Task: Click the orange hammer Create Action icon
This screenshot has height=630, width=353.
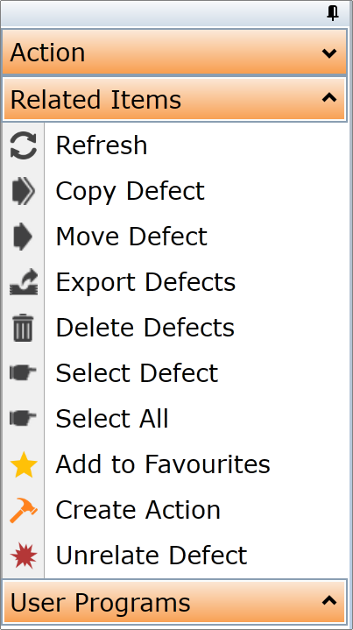Action: pyautogui.click(x=24, y=510)
